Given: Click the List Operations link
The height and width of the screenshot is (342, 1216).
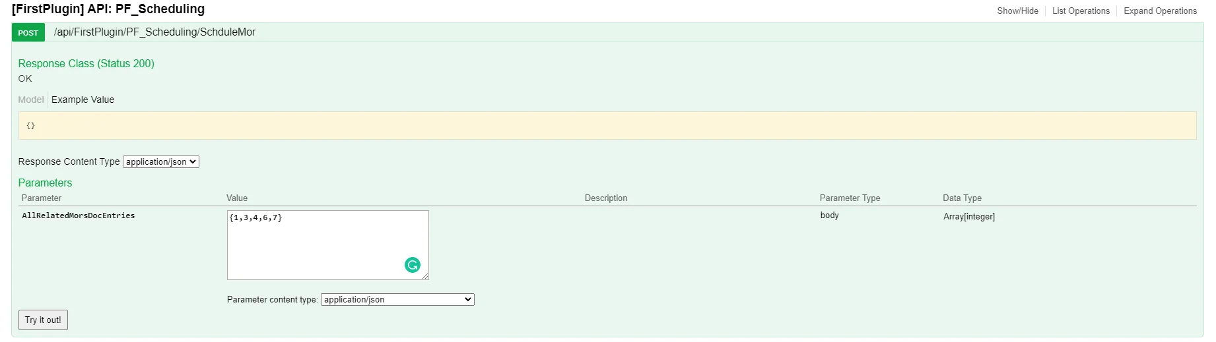Looking at the screenshot, I should click(1080, 11).
